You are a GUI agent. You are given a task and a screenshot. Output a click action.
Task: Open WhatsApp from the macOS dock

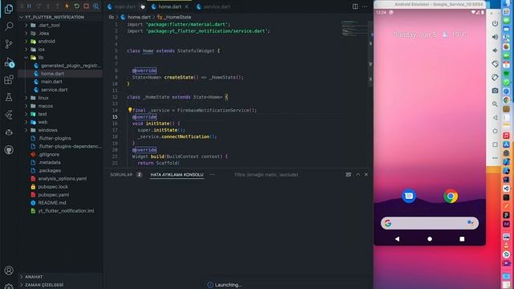coord(507,82)
